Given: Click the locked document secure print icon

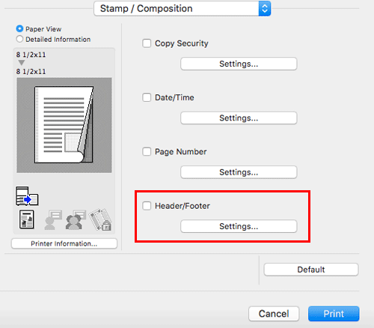Looking at the screenshot, I should [100, 219].
